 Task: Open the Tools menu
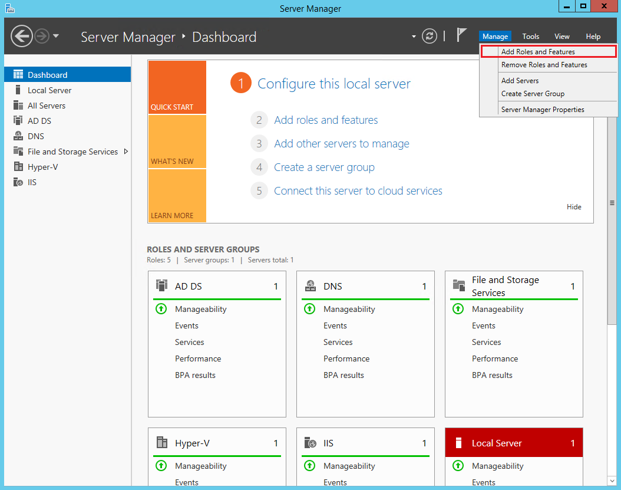coord(531,37)
